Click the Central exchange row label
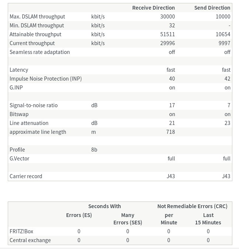 coord(30,240)
